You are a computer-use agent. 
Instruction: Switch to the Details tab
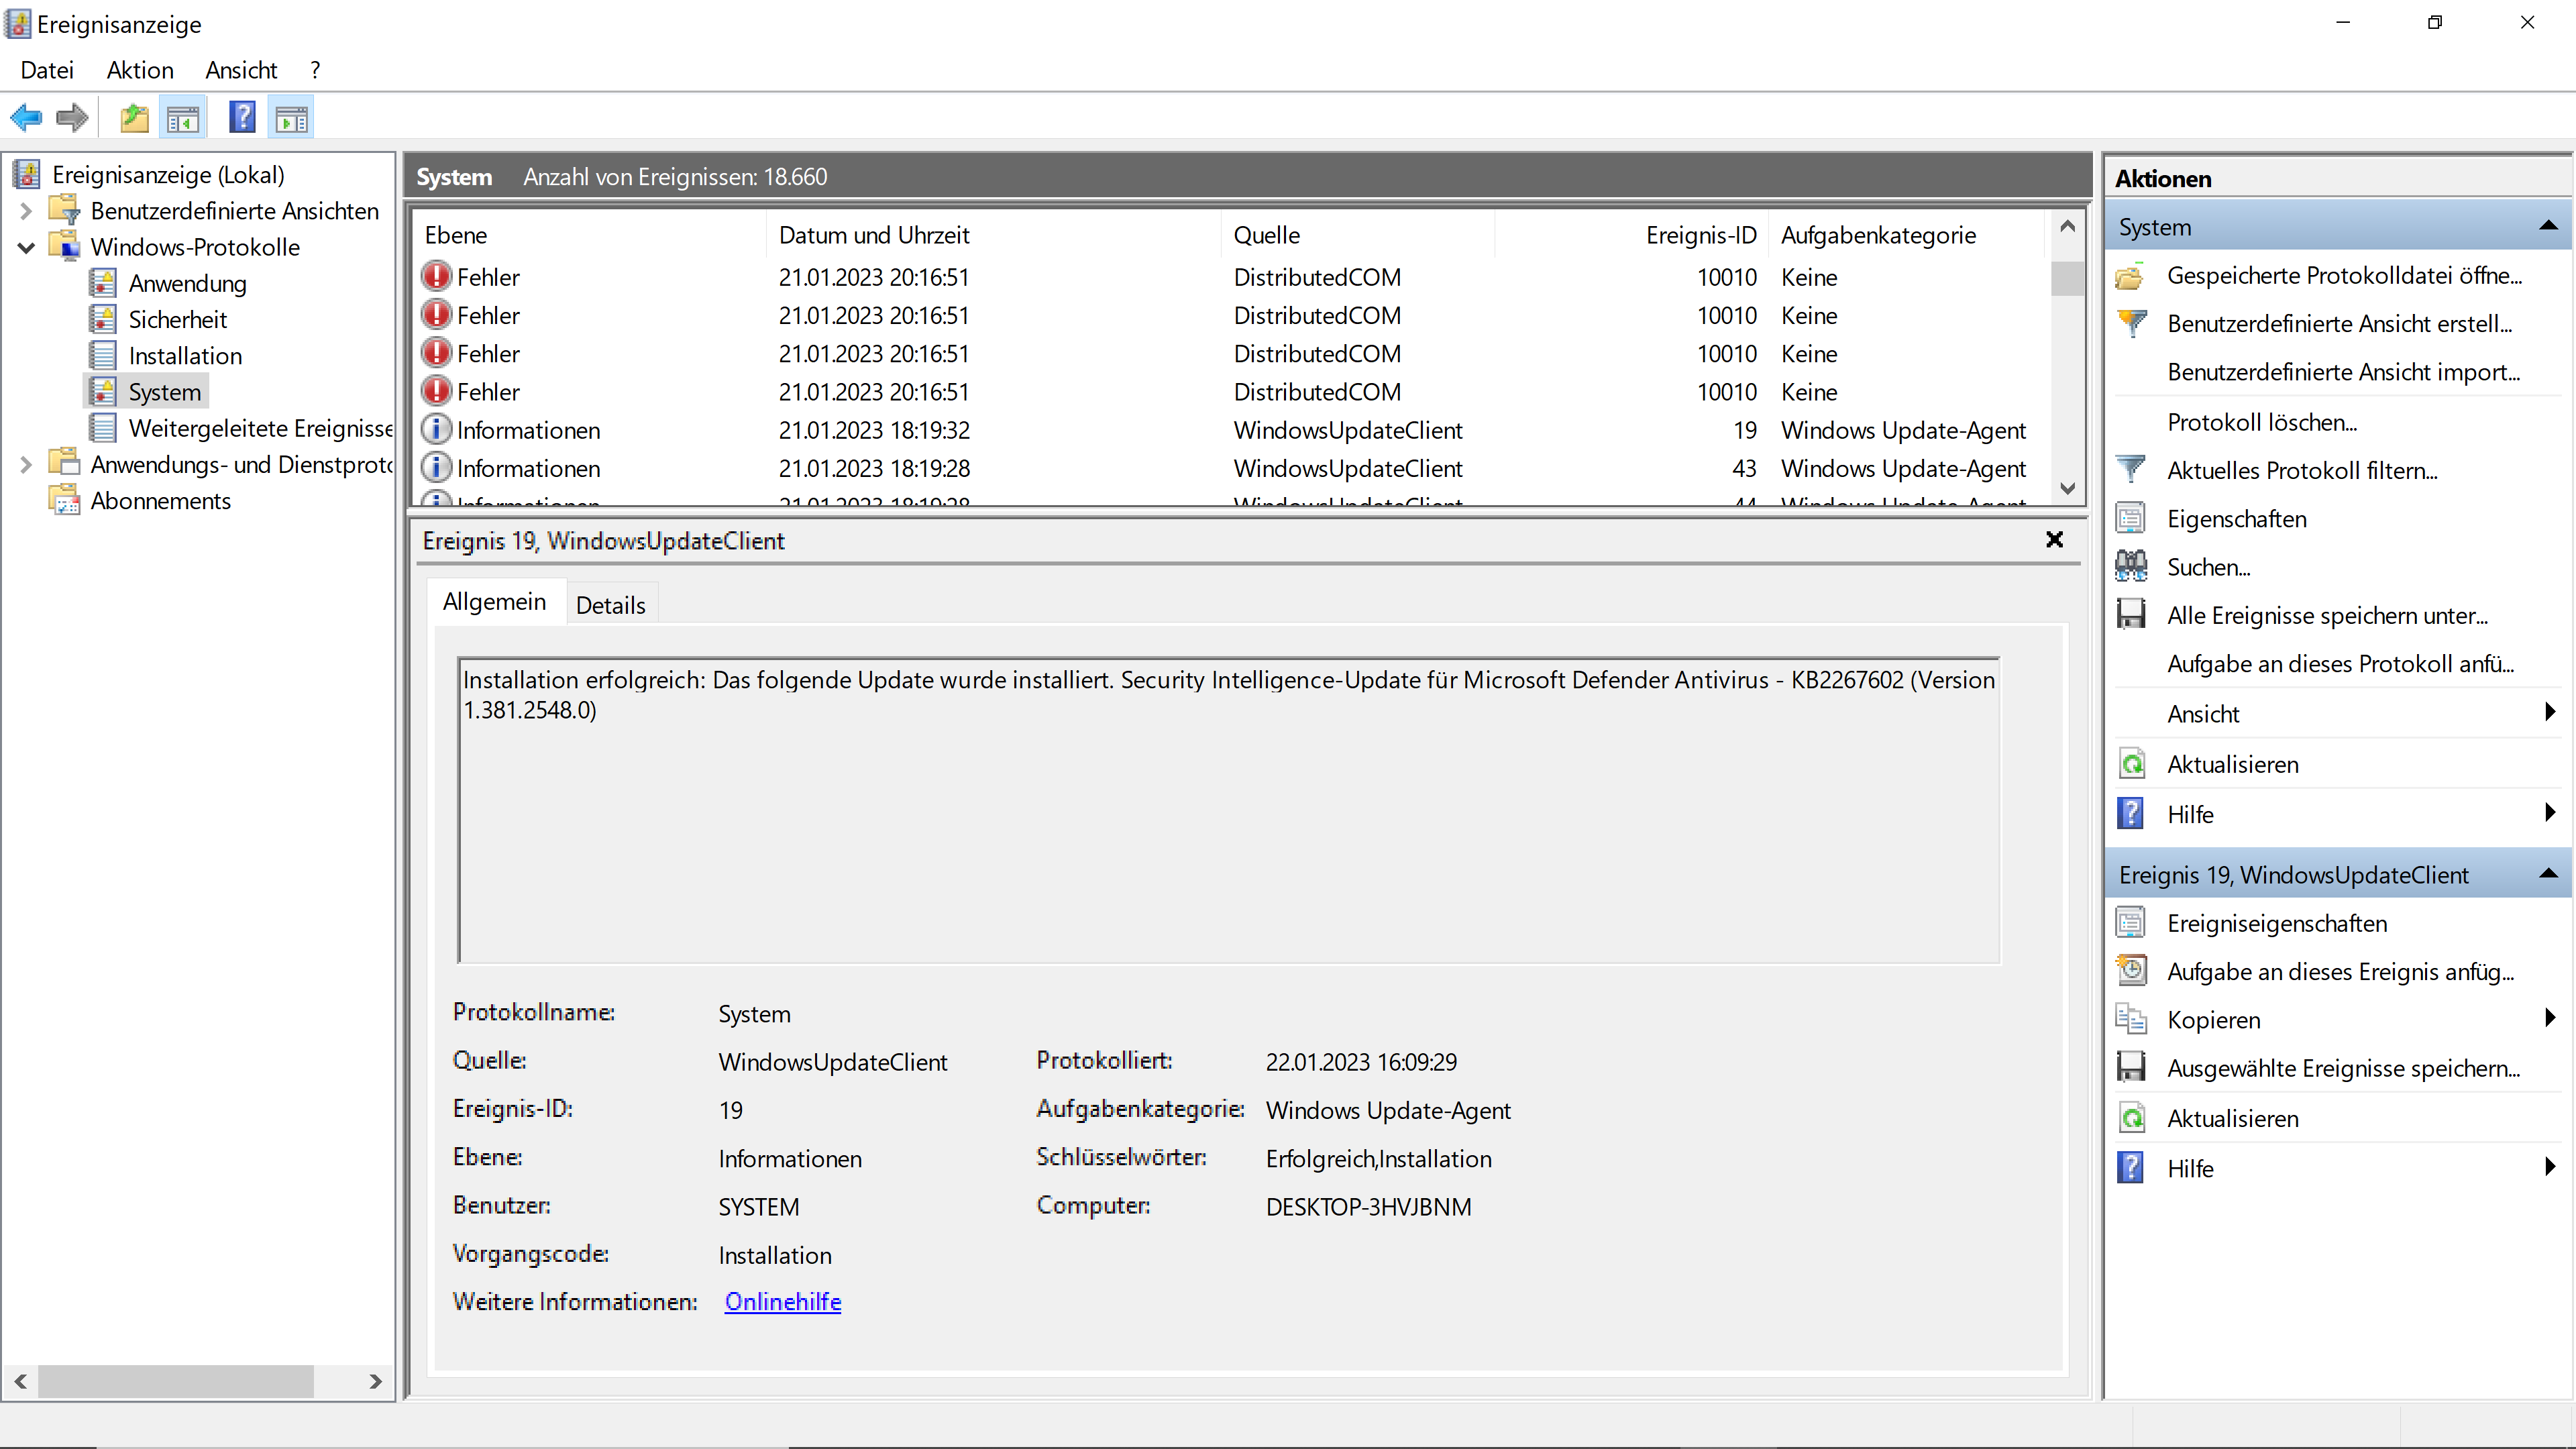tap(610, 605)
